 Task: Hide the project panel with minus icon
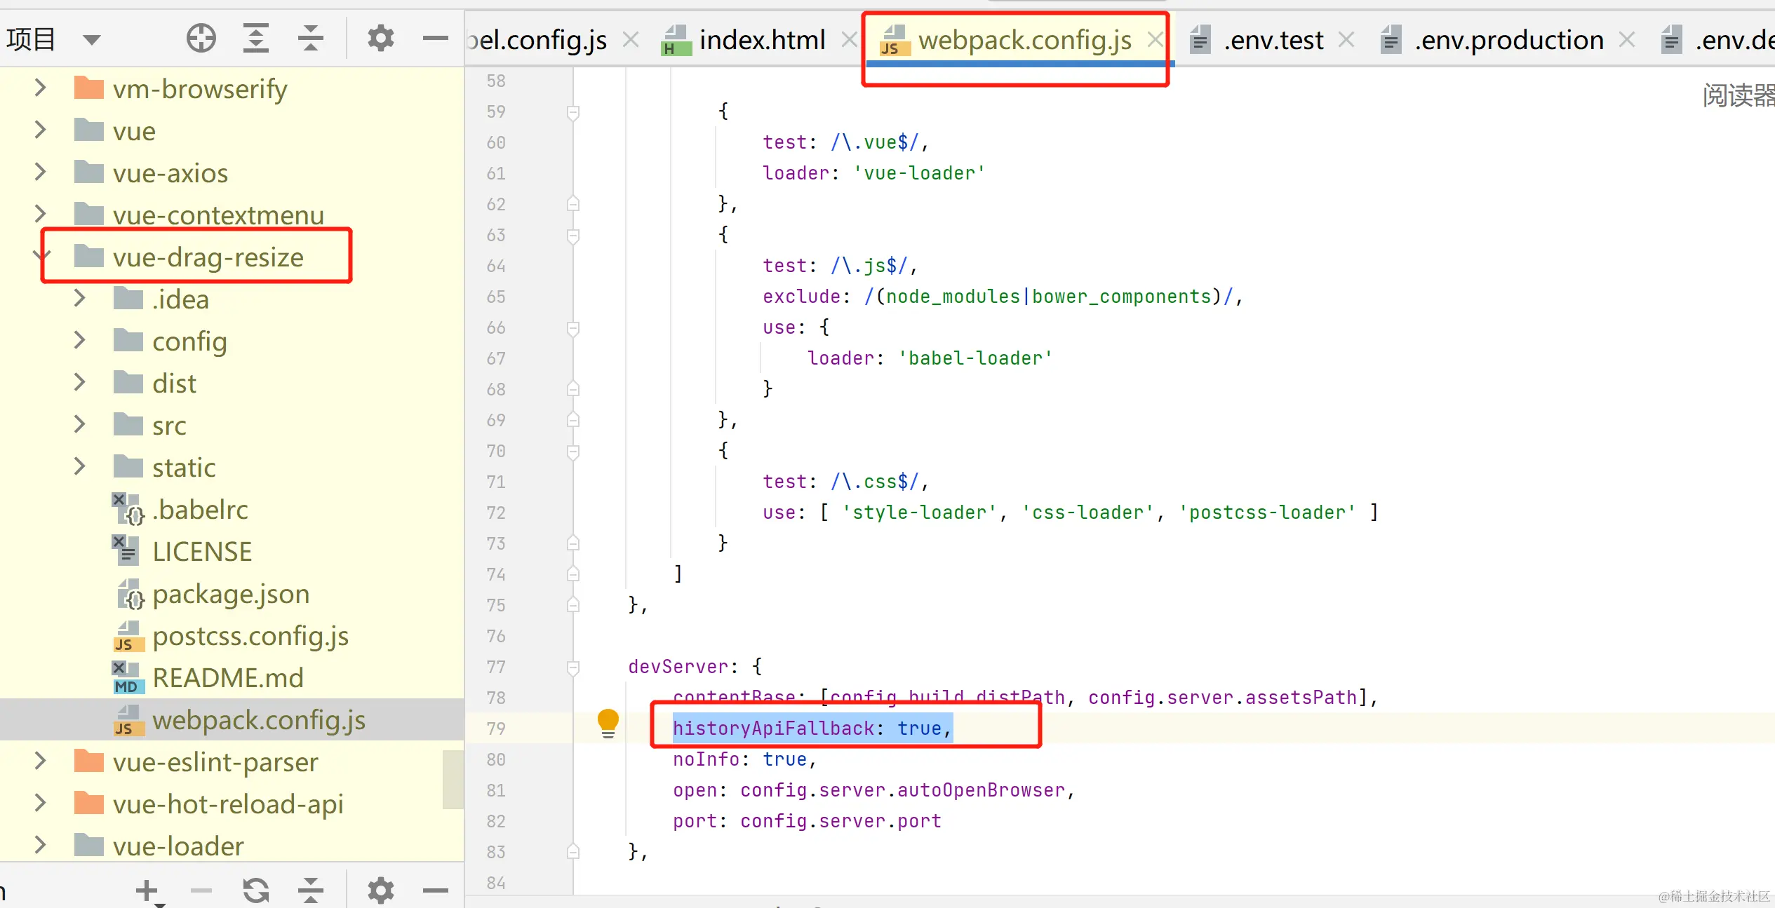[x=435, y=38]
